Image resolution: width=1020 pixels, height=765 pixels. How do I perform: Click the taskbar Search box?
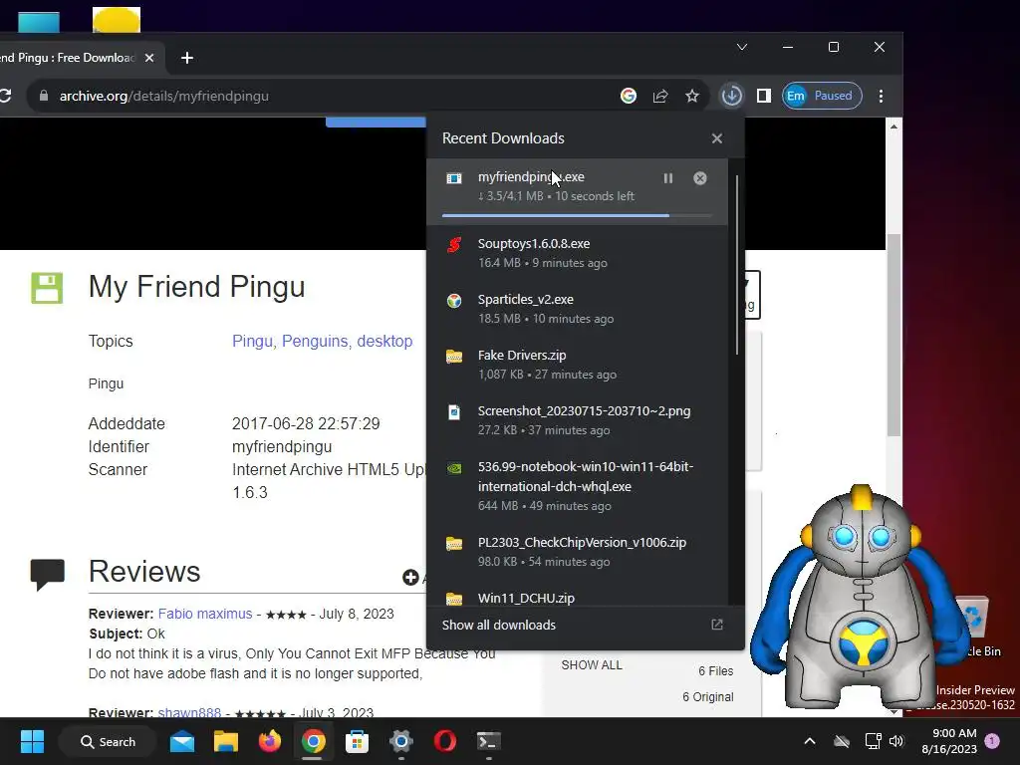(108, 741)
